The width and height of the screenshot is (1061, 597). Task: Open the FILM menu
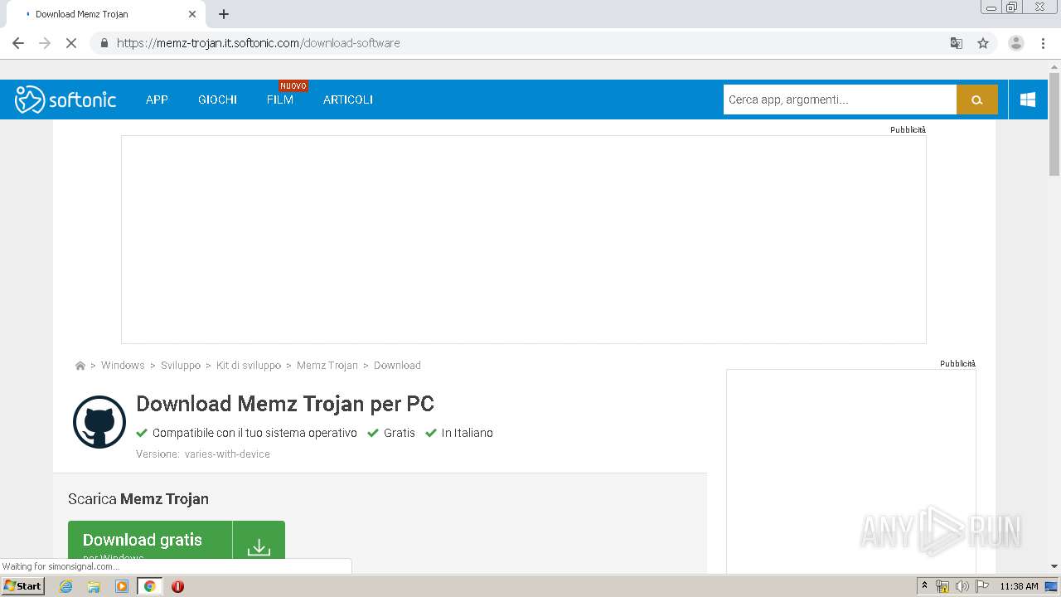click(x=280, y=99)
